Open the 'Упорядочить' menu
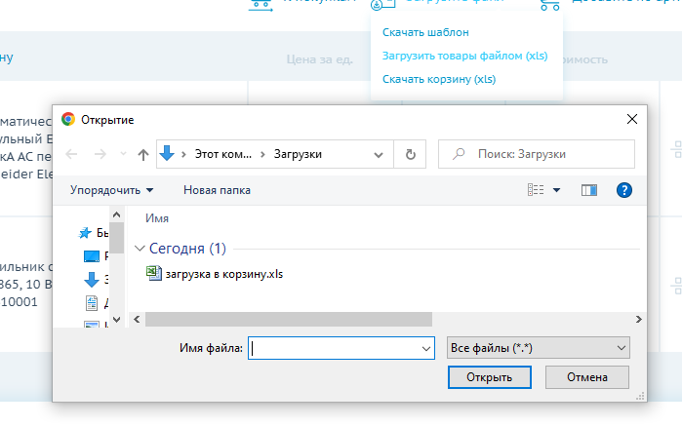This screenshot has height=427, width=682. tap(112, 190)
